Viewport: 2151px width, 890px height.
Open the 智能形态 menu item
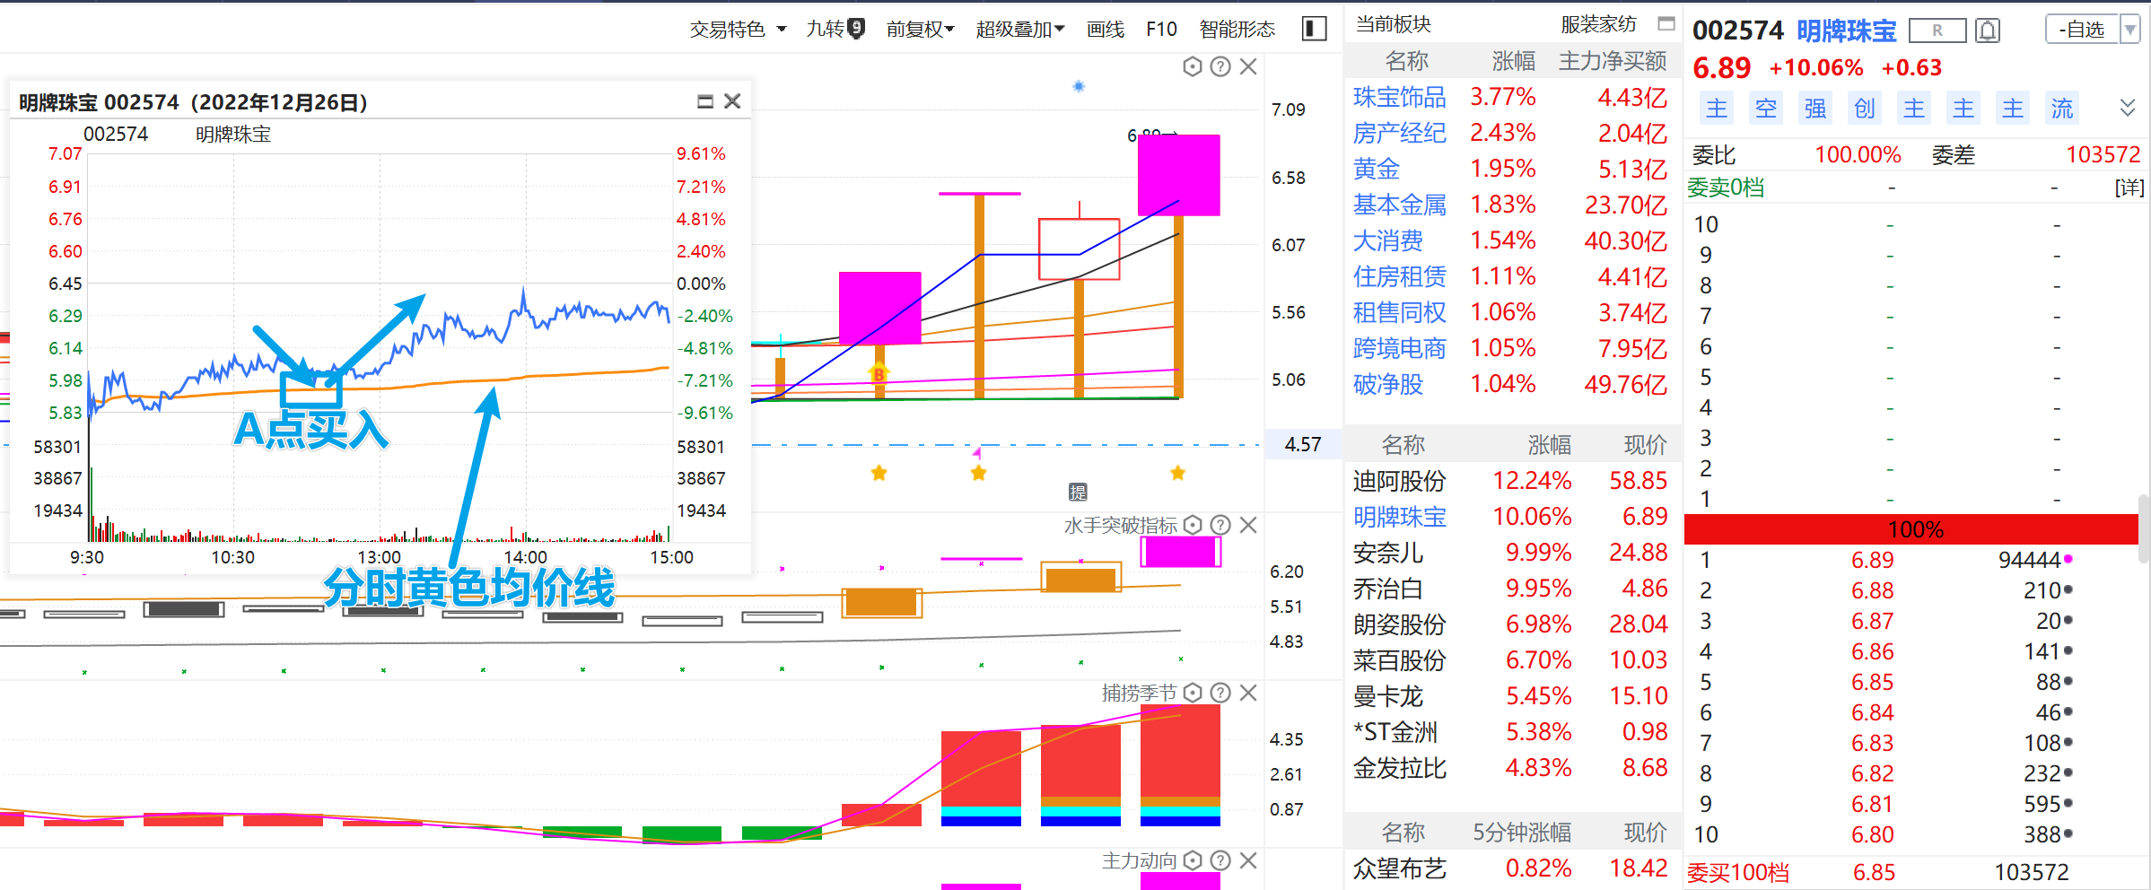pyautogui.click(x=1237, y=29)
